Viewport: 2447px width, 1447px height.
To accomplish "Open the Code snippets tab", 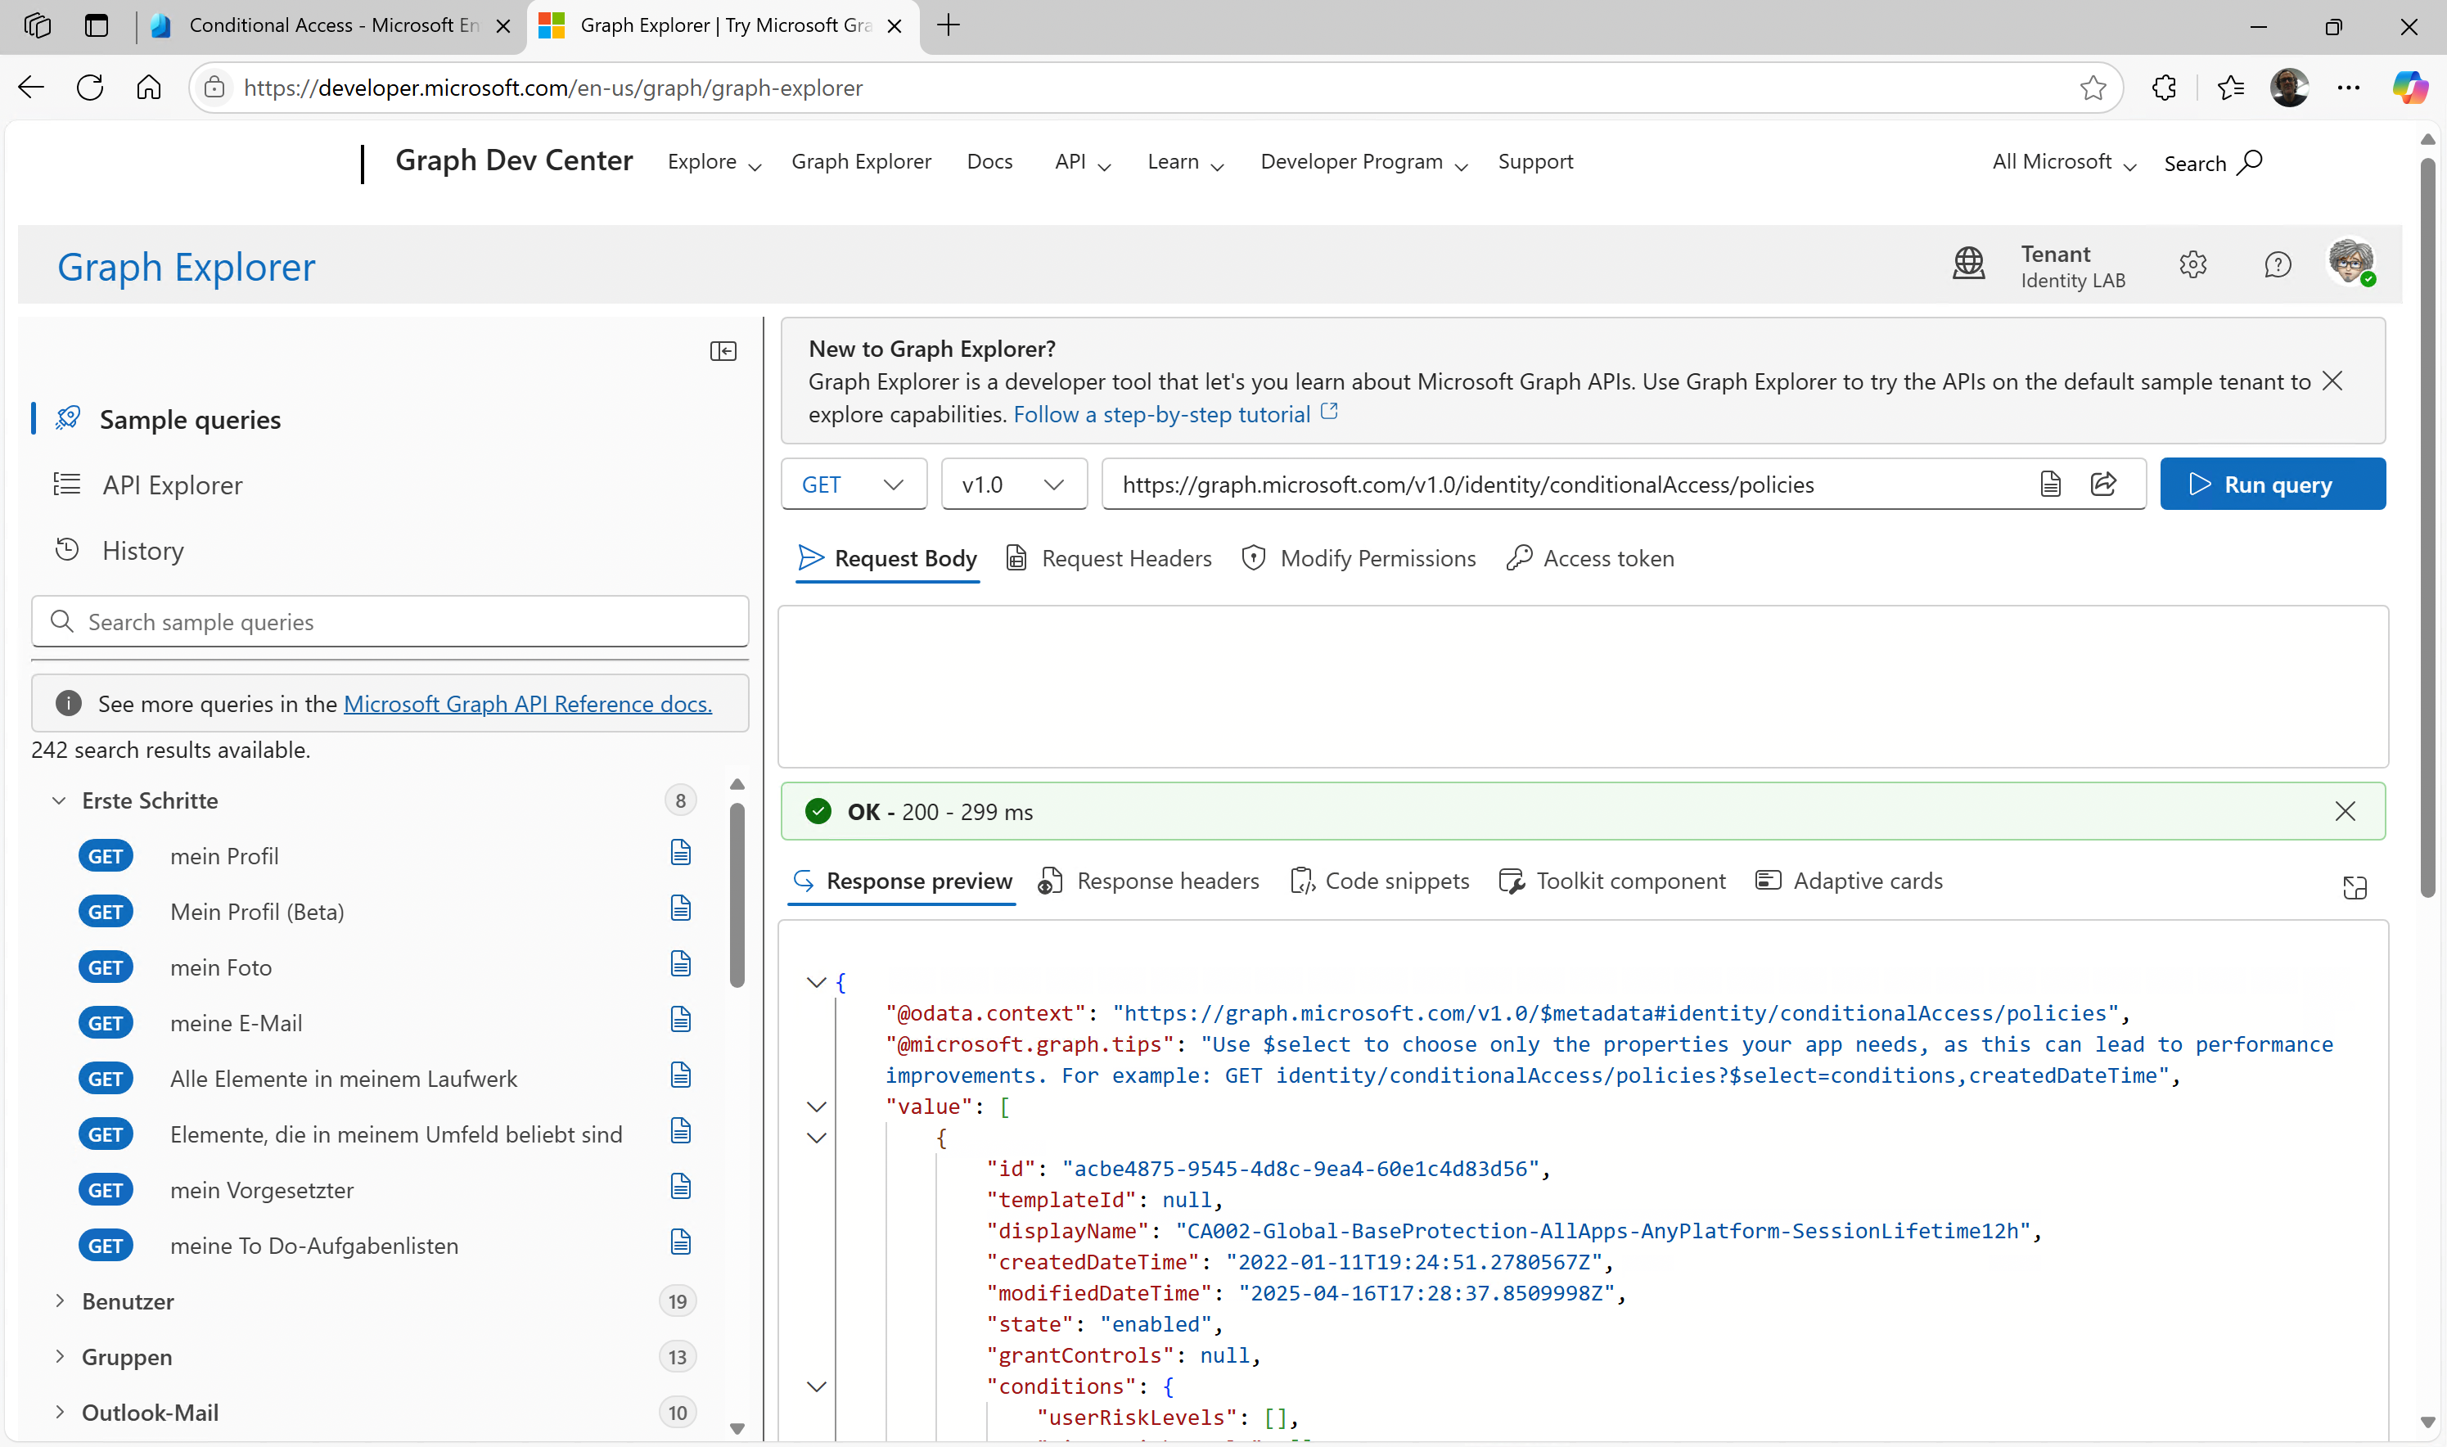I will tap(1380, 881).
